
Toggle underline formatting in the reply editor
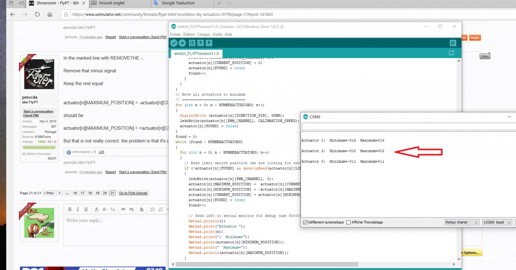pyautogui.click(x=86, y=209)
